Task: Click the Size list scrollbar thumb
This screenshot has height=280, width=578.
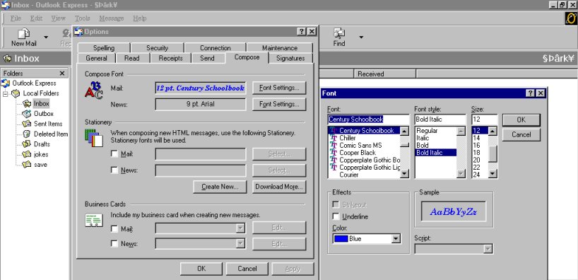Action: [x=493, y=154]
